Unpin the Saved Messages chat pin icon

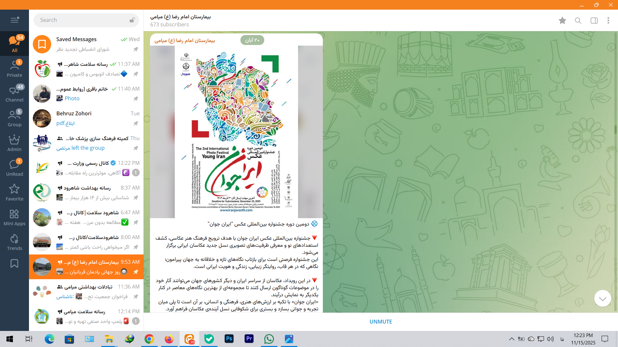point(136,49)
